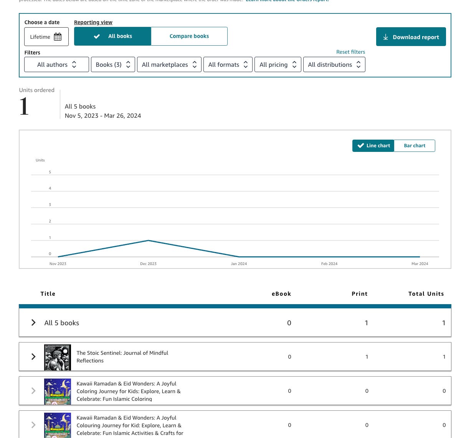Viewport: 456px width, 438px height.
Task: Click The Stoic Sentinel title text
Action: (x=122, y=357)
